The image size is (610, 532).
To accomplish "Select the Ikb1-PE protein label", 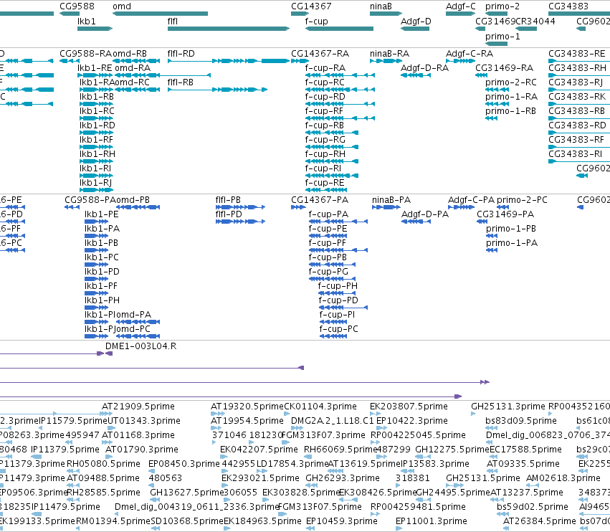I will (x=102, y=214).
